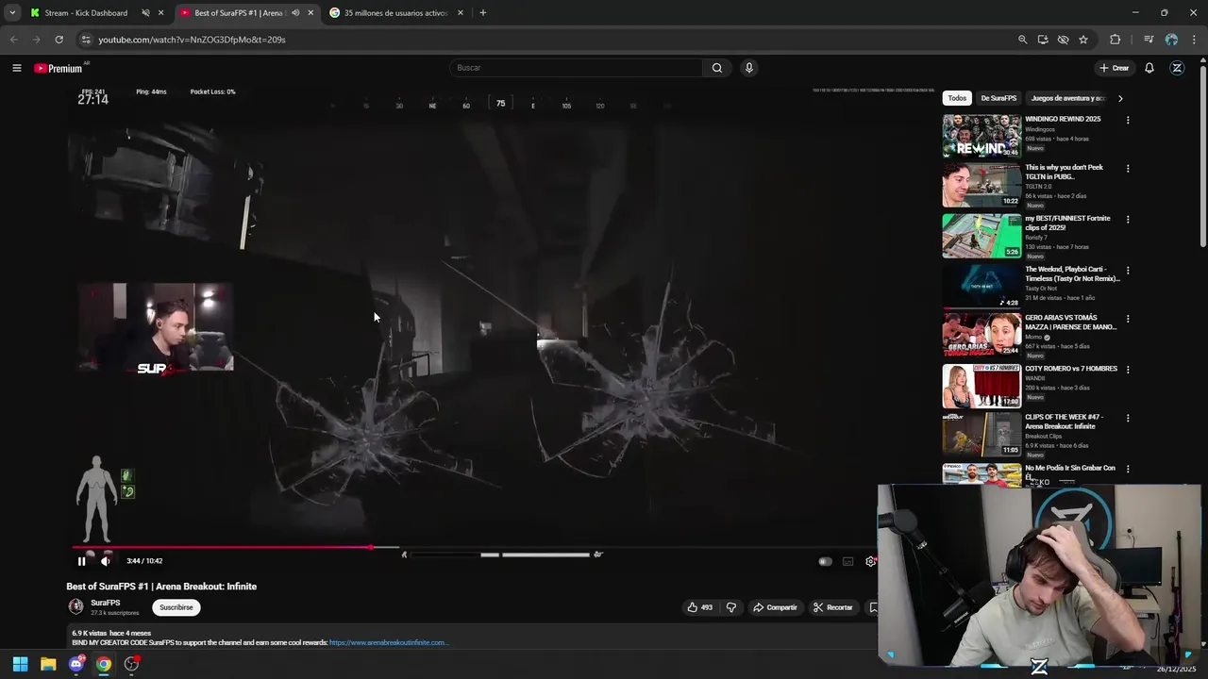1208x679 pixels.
Task: Close the Best of SuraFPS tab
Action: 310,13
